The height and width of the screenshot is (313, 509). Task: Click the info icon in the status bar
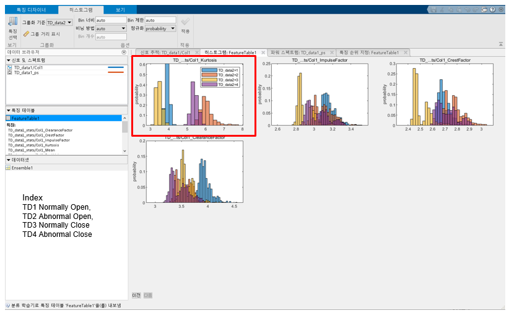pos(8,305)
